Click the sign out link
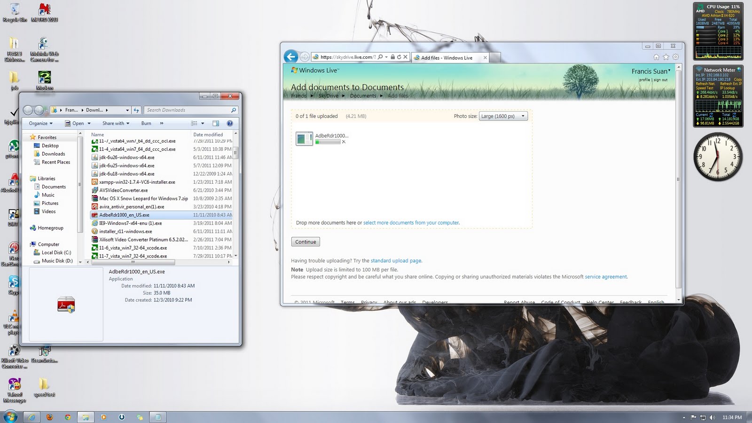This screenshot has width=752, height=423. pyautogui.click(x=660, y=80)
